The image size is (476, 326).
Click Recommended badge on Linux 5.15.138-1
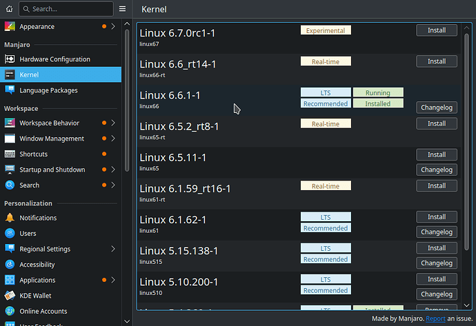click(x=326, y=259)
